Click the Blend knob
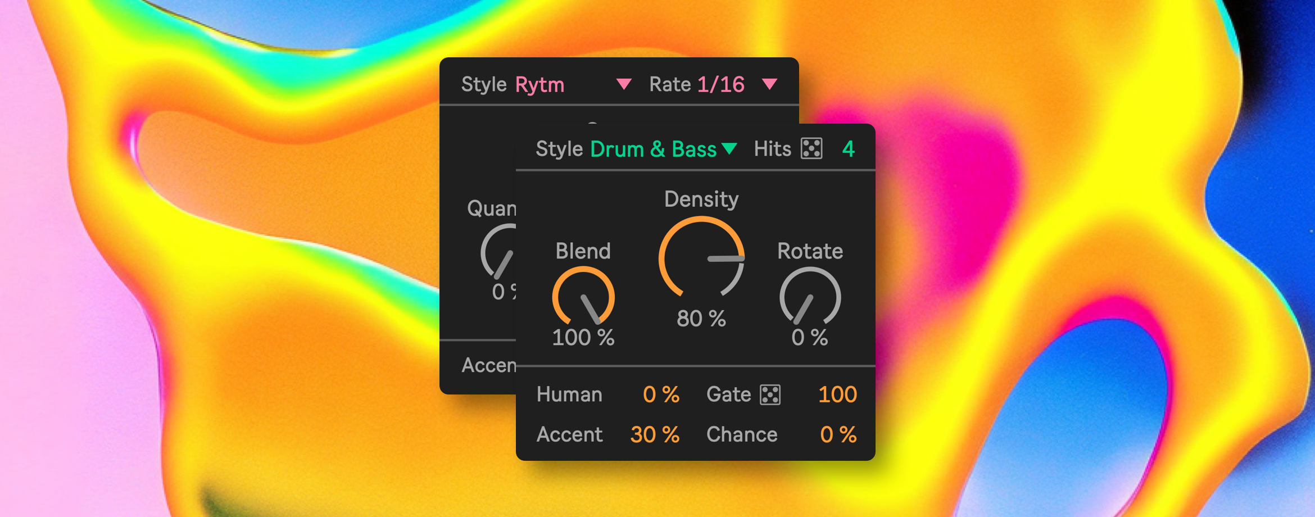 [x=583, y=297]
